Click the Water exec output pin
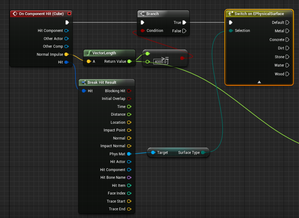Image resolution: width=299 pixels, height=218 pixels. click(x=287, y=65)
